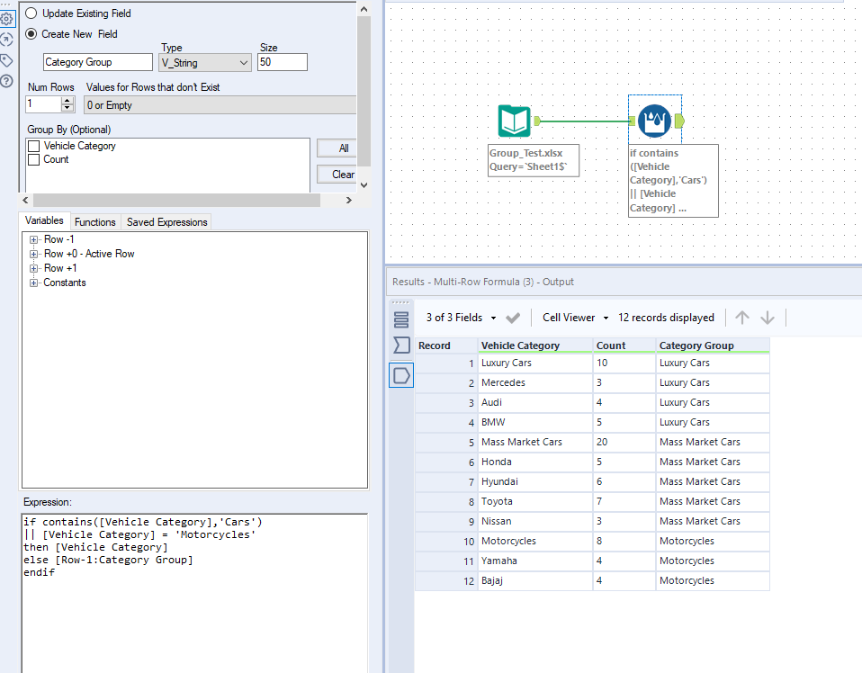Open the Type V_String dropdown

pyautogui.click(x=204, y=63)
